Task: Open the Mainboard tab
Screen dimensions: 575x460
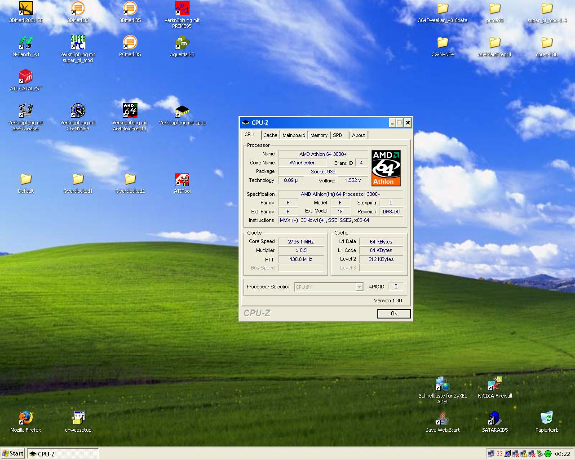Action: (x=294, y=135)
